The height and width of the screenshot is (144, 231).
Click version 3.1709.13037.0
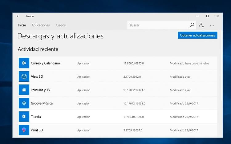[133, 130]
